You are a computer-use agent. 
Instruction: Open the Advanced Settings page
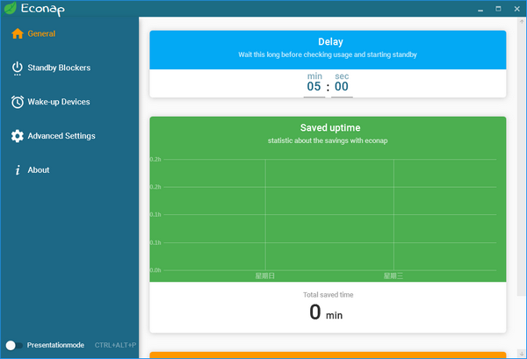coord(61,136)
